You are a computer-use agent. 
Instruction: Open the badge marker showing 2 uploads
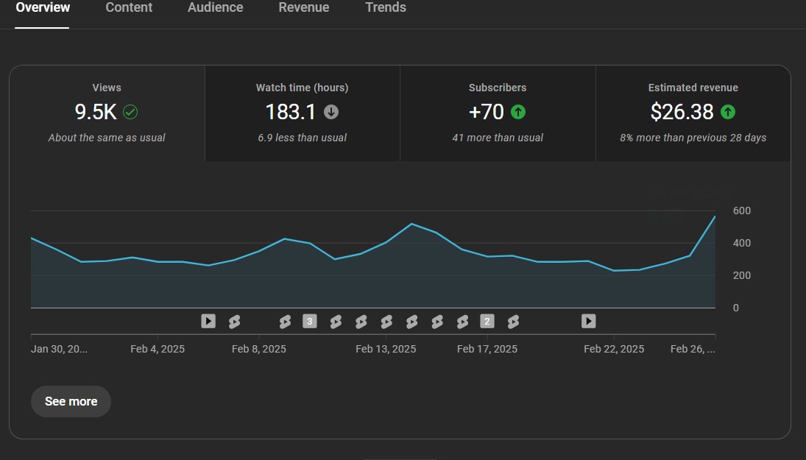[487, 321]
